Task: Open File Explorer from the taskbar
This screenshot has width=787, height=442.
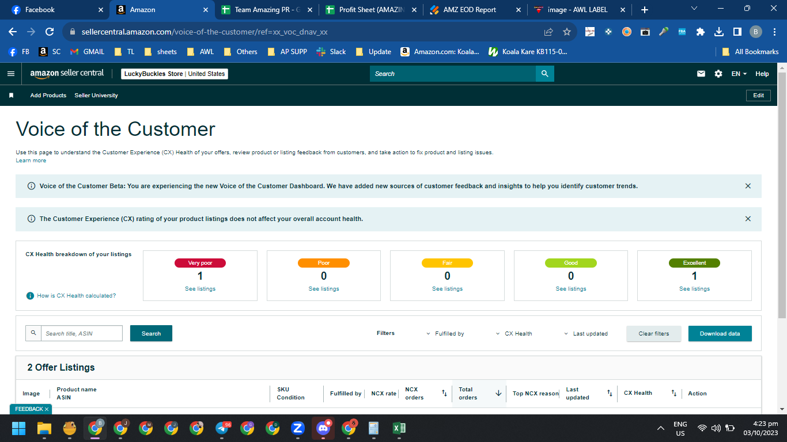Action: pos(44,428)
